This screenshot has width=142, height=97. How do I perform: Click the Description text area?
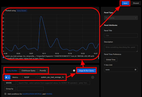point(121,48)
